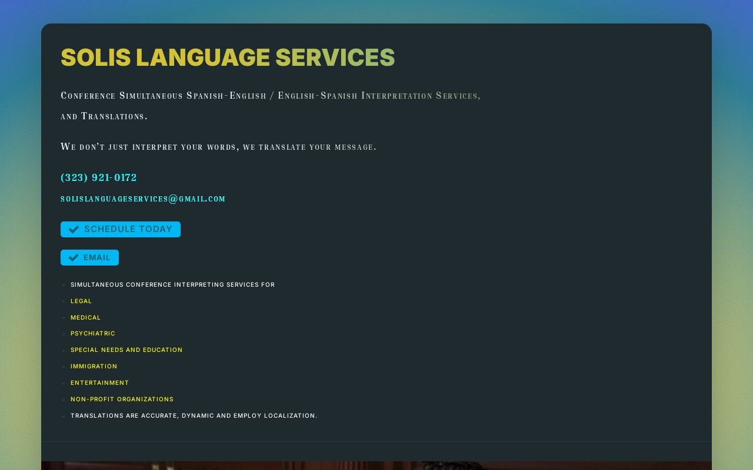
Task: Choose the Immigration list entry
Action: [94, 367]
